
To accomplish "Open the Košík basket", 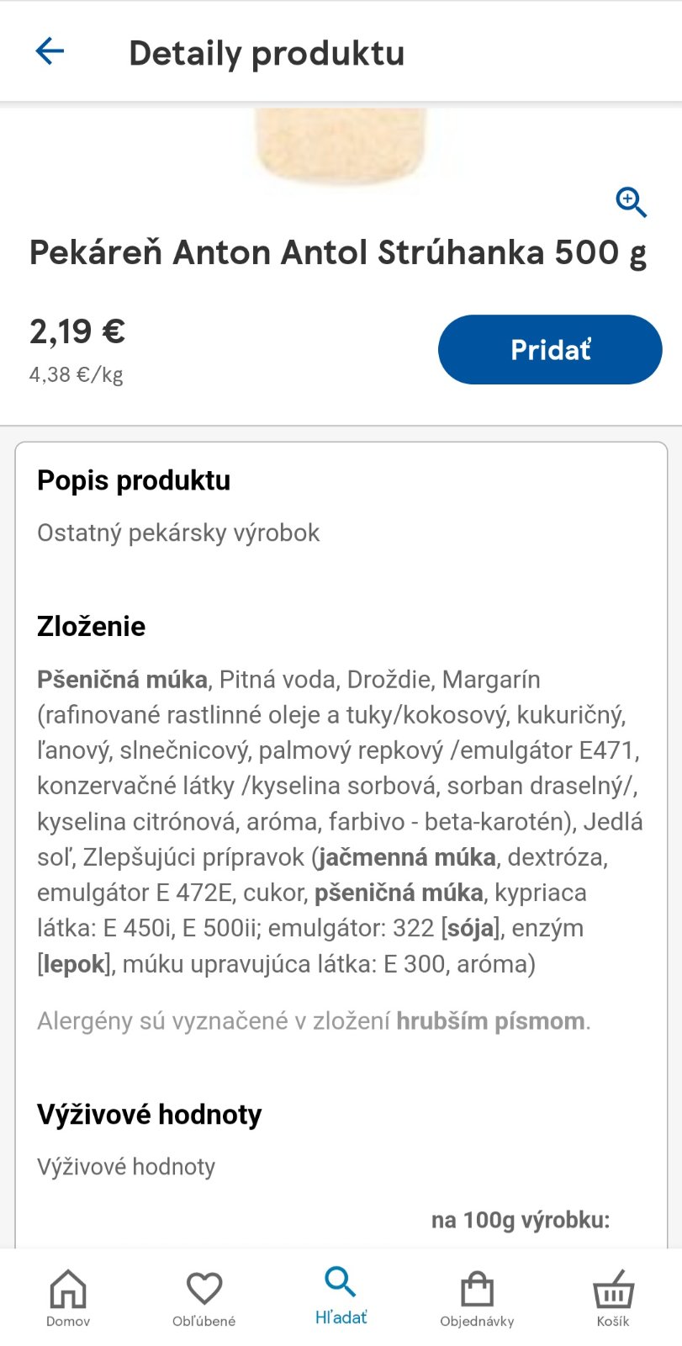I will click(613, 1297).
